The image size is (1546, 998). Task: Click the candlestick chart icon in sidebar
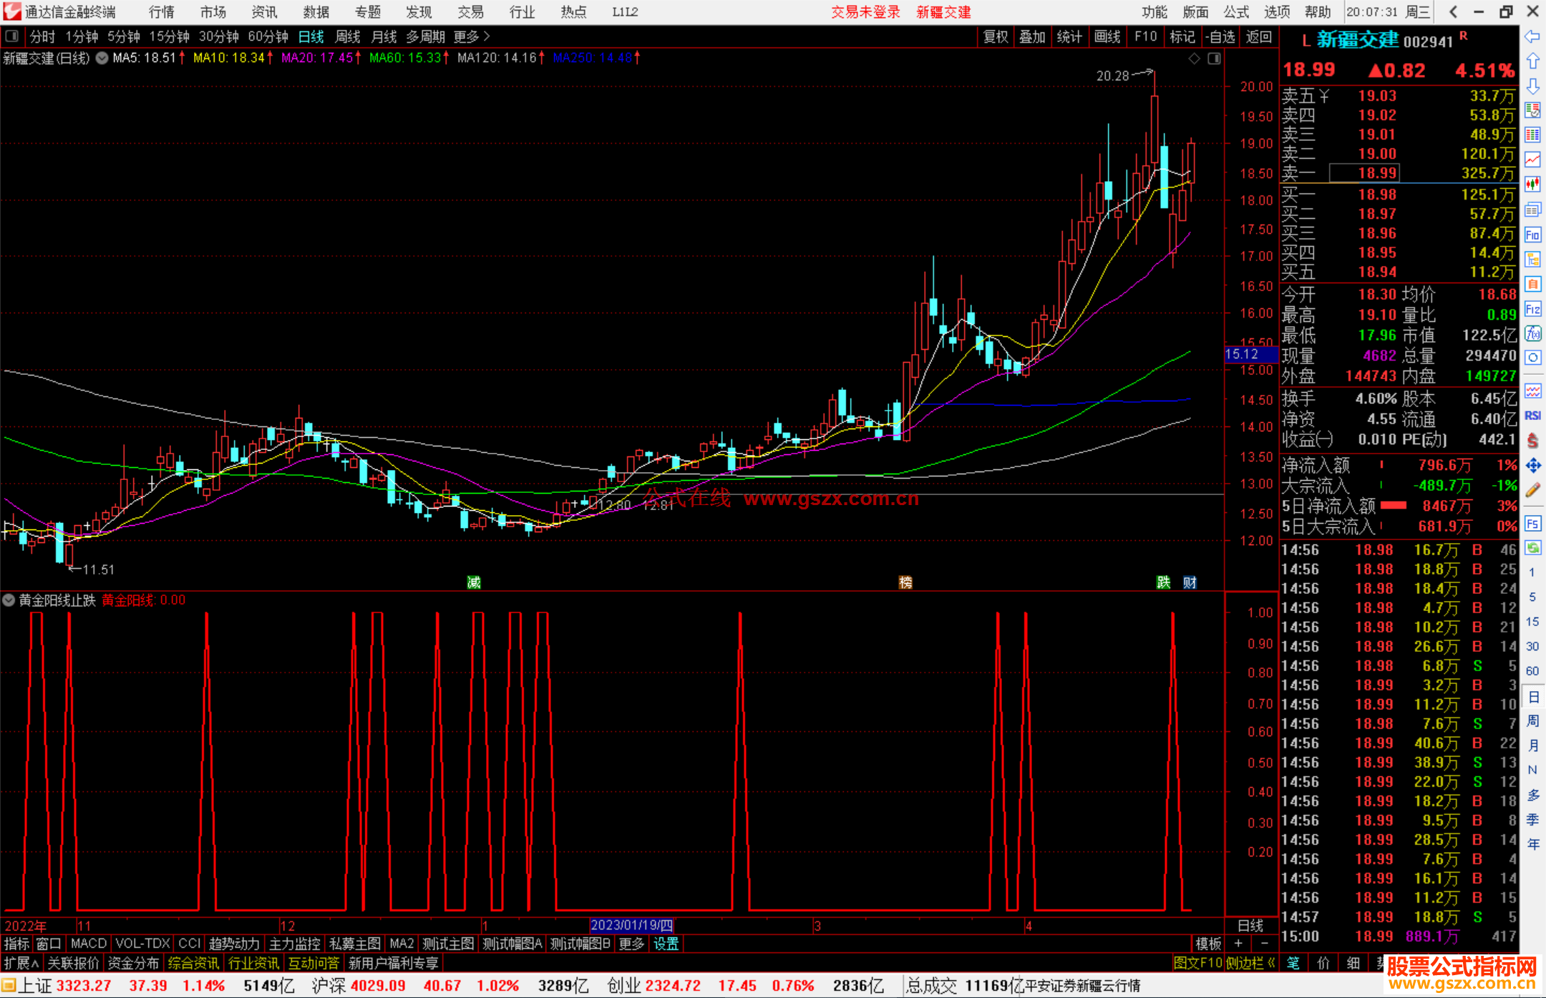pos(1532,184)
